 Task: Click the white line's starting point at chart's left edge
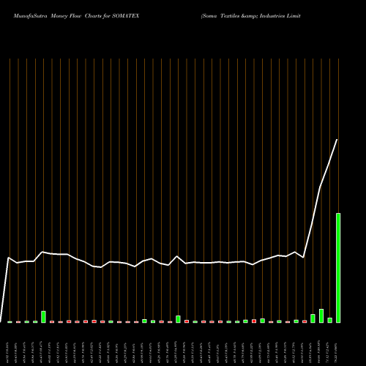tap(1, 321)
